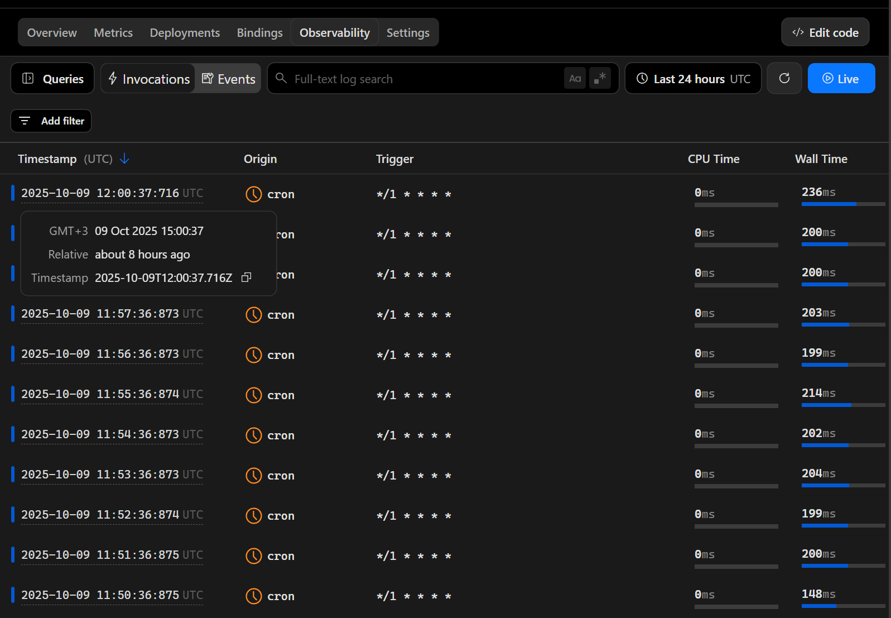Open invocation at 11:57:36:873
The width and height of the screenshot is (891, 618).
point(112,314)
